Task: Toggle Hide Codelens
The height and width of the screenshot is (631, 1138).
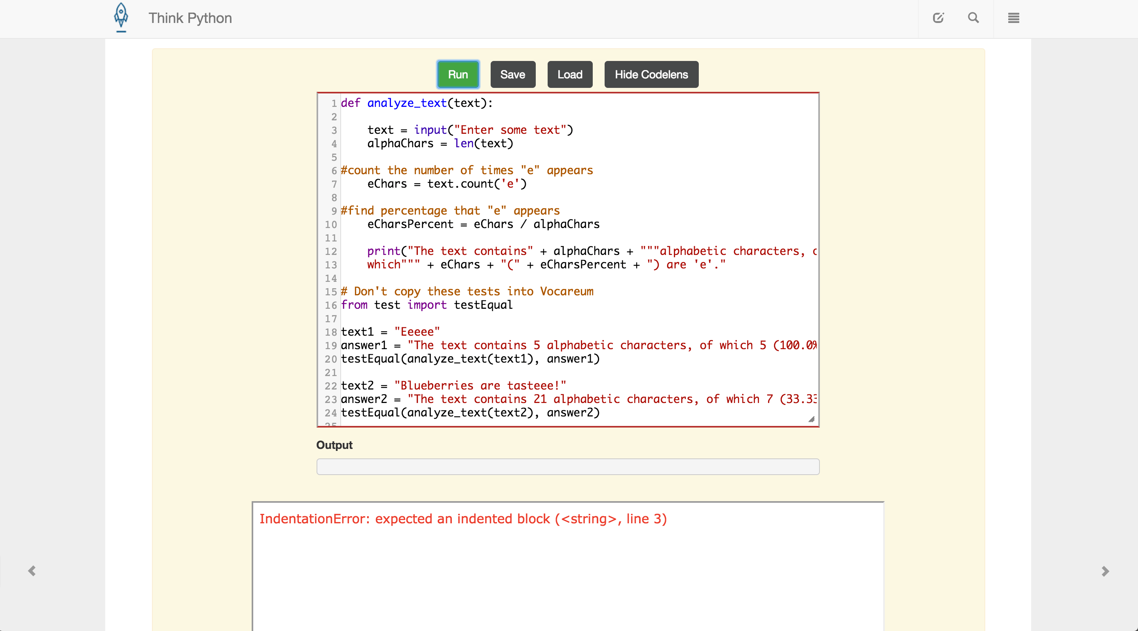Action: (651, 74)
